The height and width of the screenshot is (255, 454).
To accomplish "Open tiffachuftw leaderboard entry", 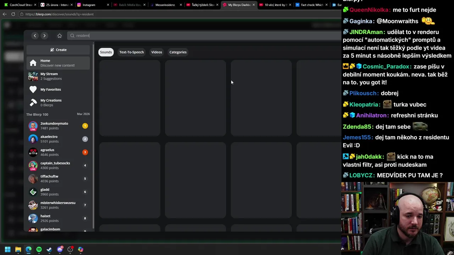I will point(58,178).
